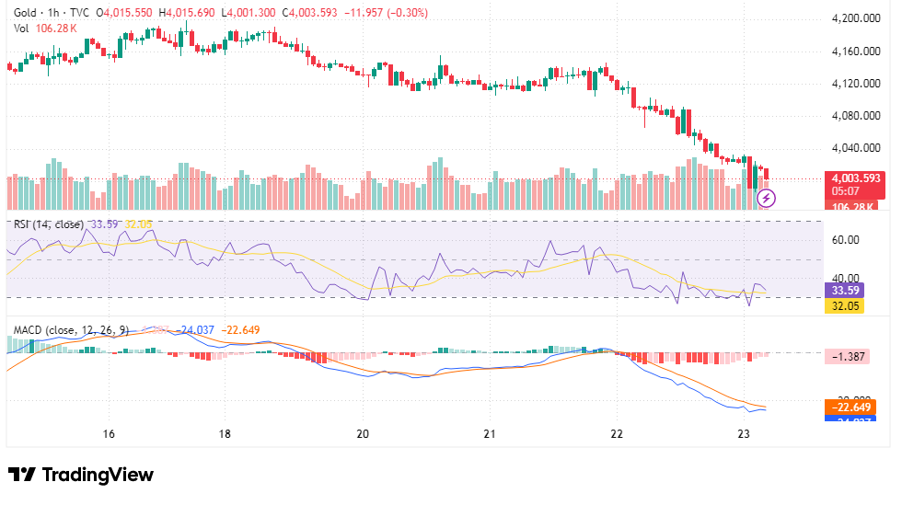902x528 pixels.
Task: Click the pink histogram tag -1.387
Action: click(x=847, y=357)
